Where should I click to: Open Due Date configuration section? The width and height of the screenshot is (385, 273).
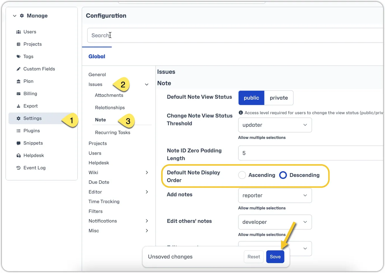99,182
